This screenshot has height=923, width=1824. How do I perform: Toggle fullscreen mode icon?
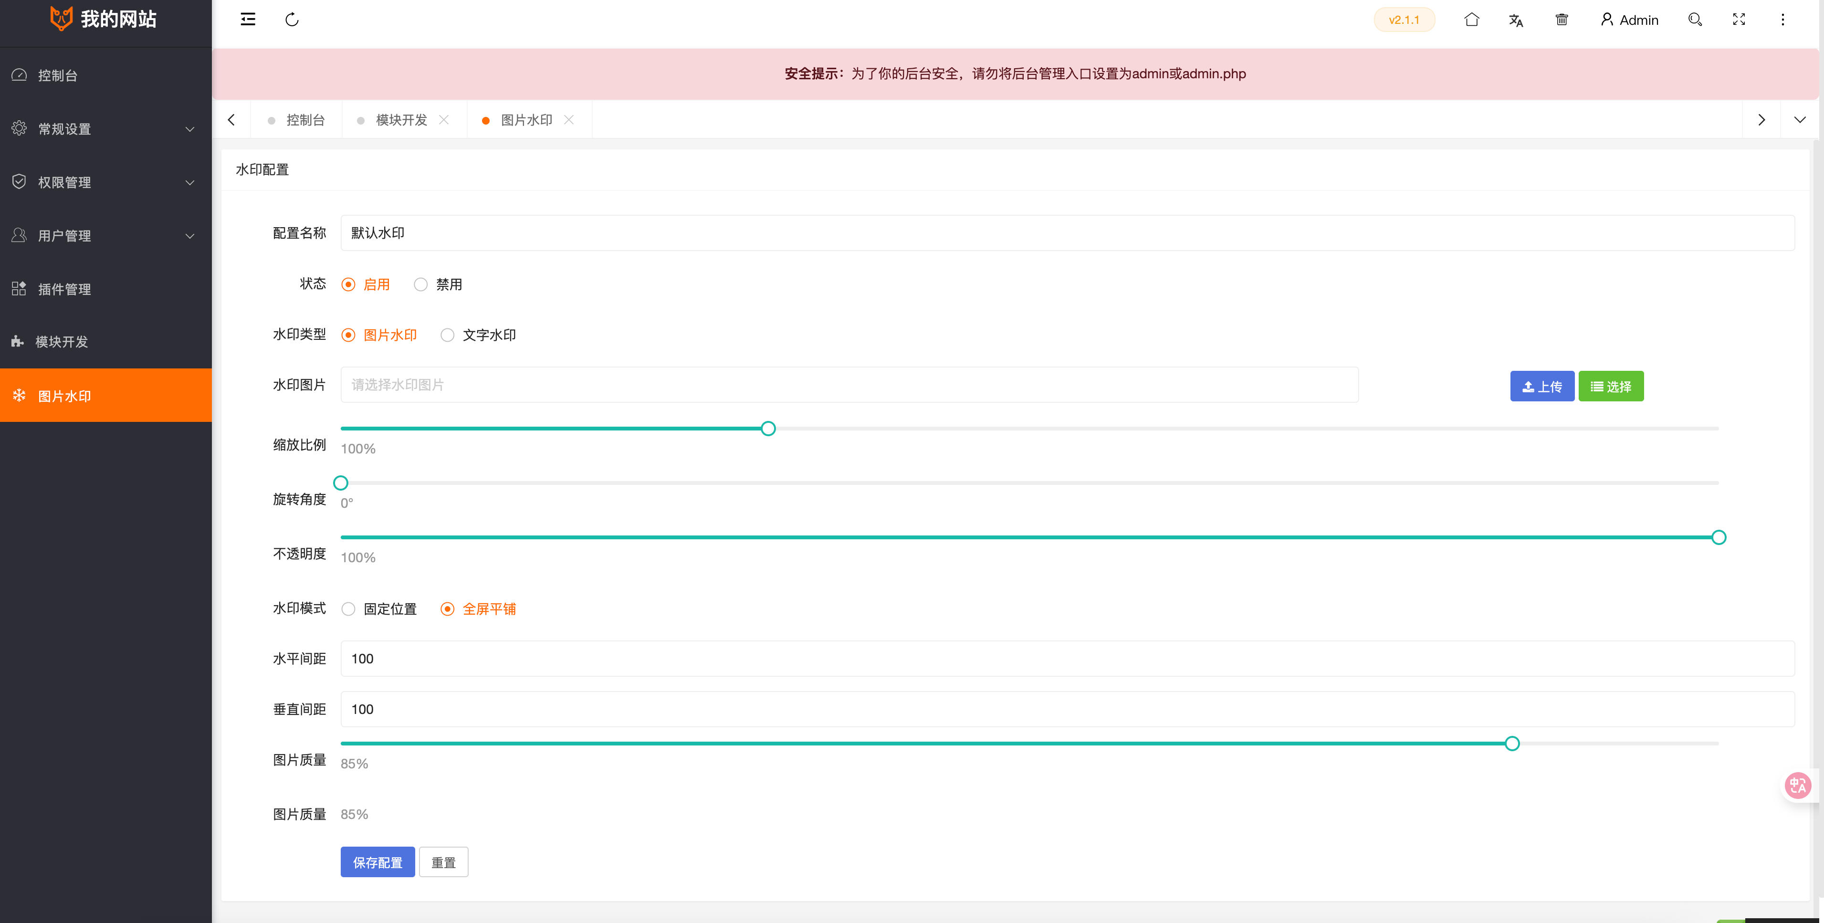pyautogui.click(x=1739, y=19)
